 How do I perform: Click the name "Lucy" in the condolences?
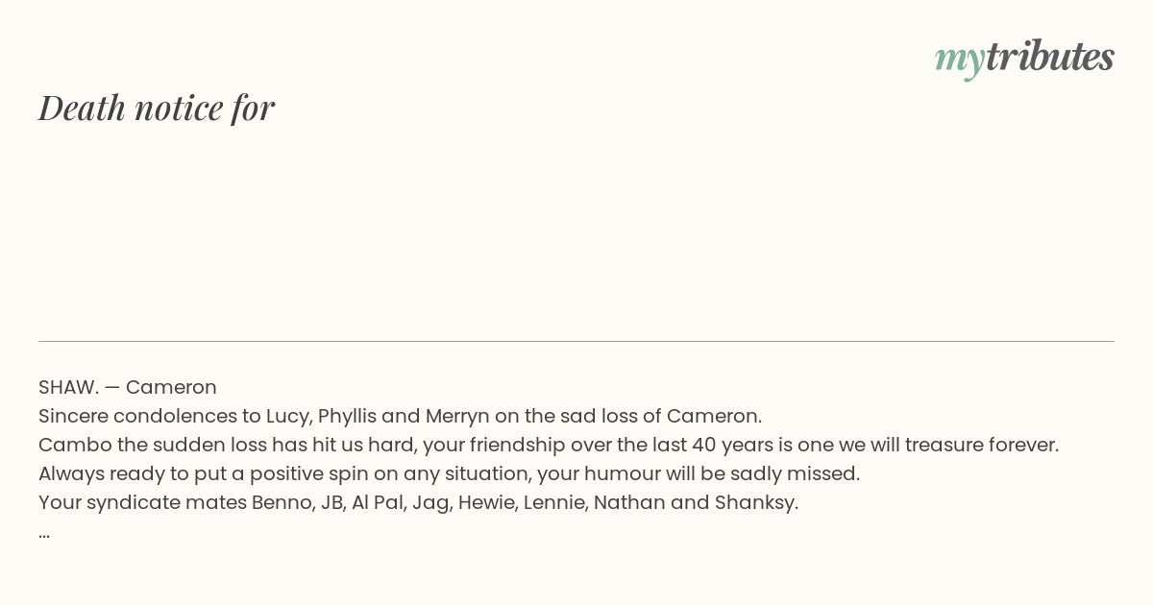pyautogui.click(x=287, y=417)
